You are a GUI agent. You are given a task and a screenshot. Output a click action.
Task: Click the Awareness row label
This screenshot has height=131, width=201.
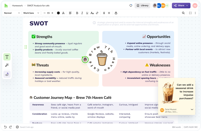click(x=38, y=105)
